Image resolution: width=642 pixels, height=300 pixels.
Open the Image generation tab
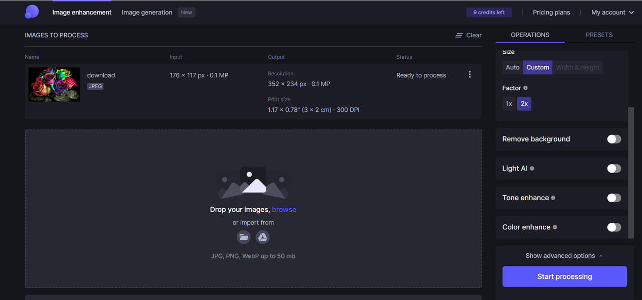coord(147,13)
